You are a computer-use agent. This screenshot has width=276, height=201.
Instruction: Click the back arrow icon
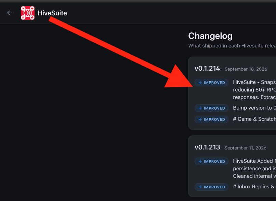[x=10, y=13]
